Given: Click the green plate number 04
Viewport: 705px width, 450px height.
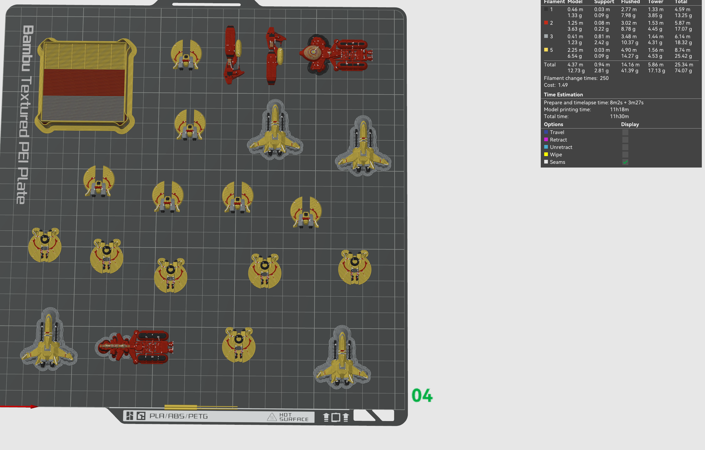Looking at the screenshot, I should (422, 396).
